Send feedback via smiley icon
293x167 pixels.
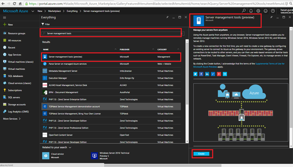[266, 11]
